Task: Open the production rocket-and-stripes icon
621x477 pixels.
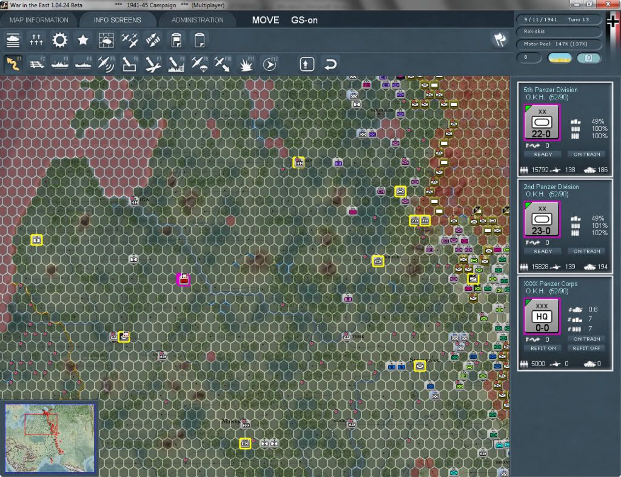Action: pos(153,41)
